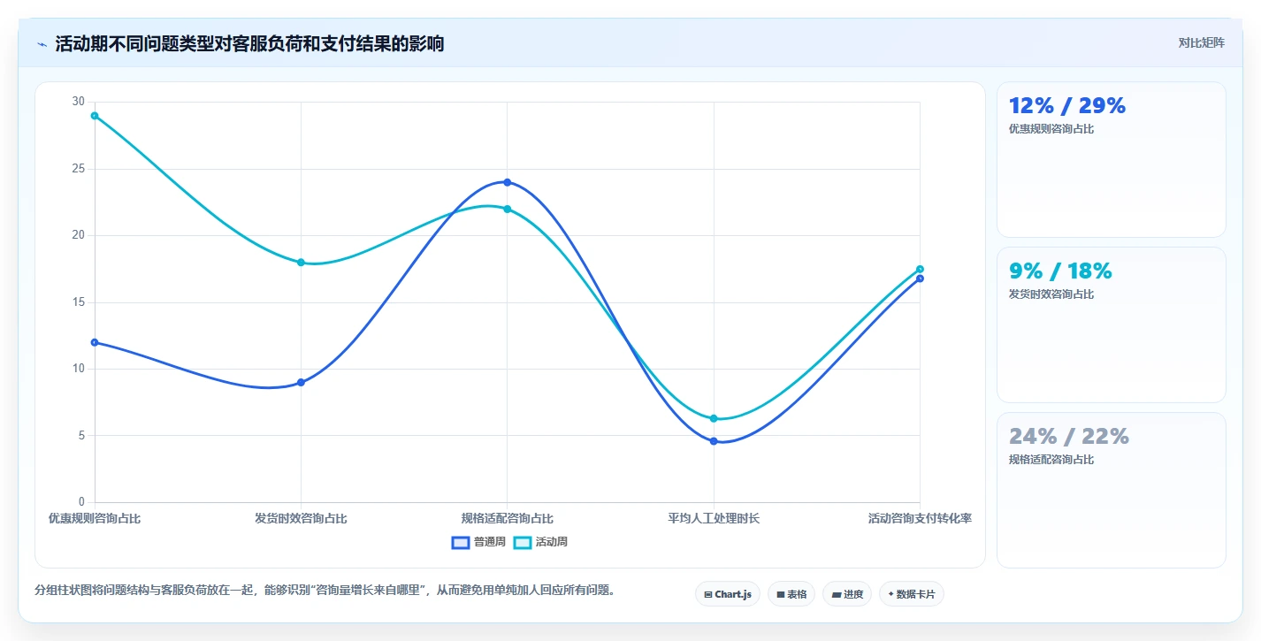This screenshot has width=1261, height=641.
Task: Click the 普通周 data point at 优惠规则咨询占比
Action: pos(95,342)
